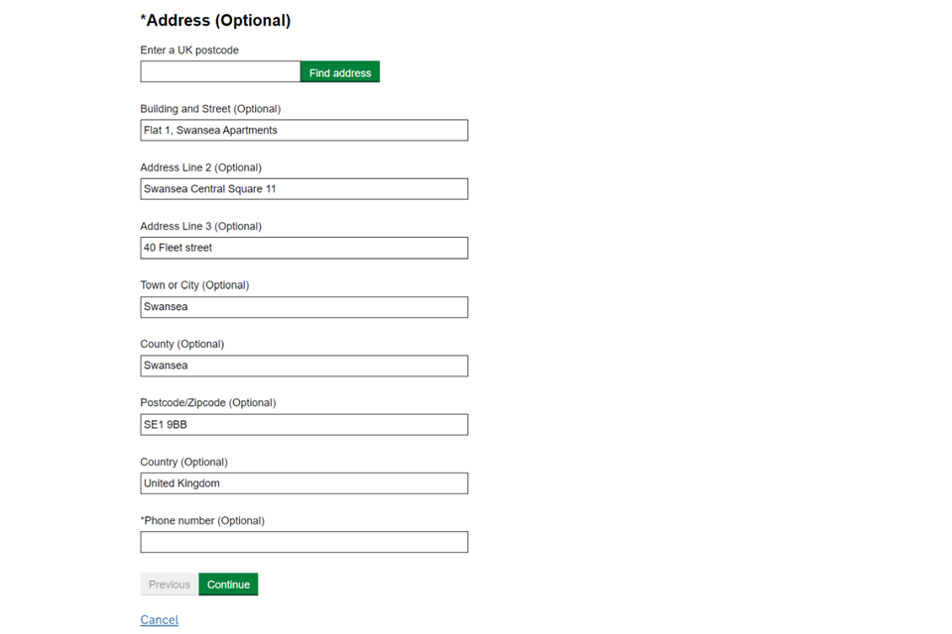Click the County text box
The image size is (952, 634).
click(x=303, y=366)
